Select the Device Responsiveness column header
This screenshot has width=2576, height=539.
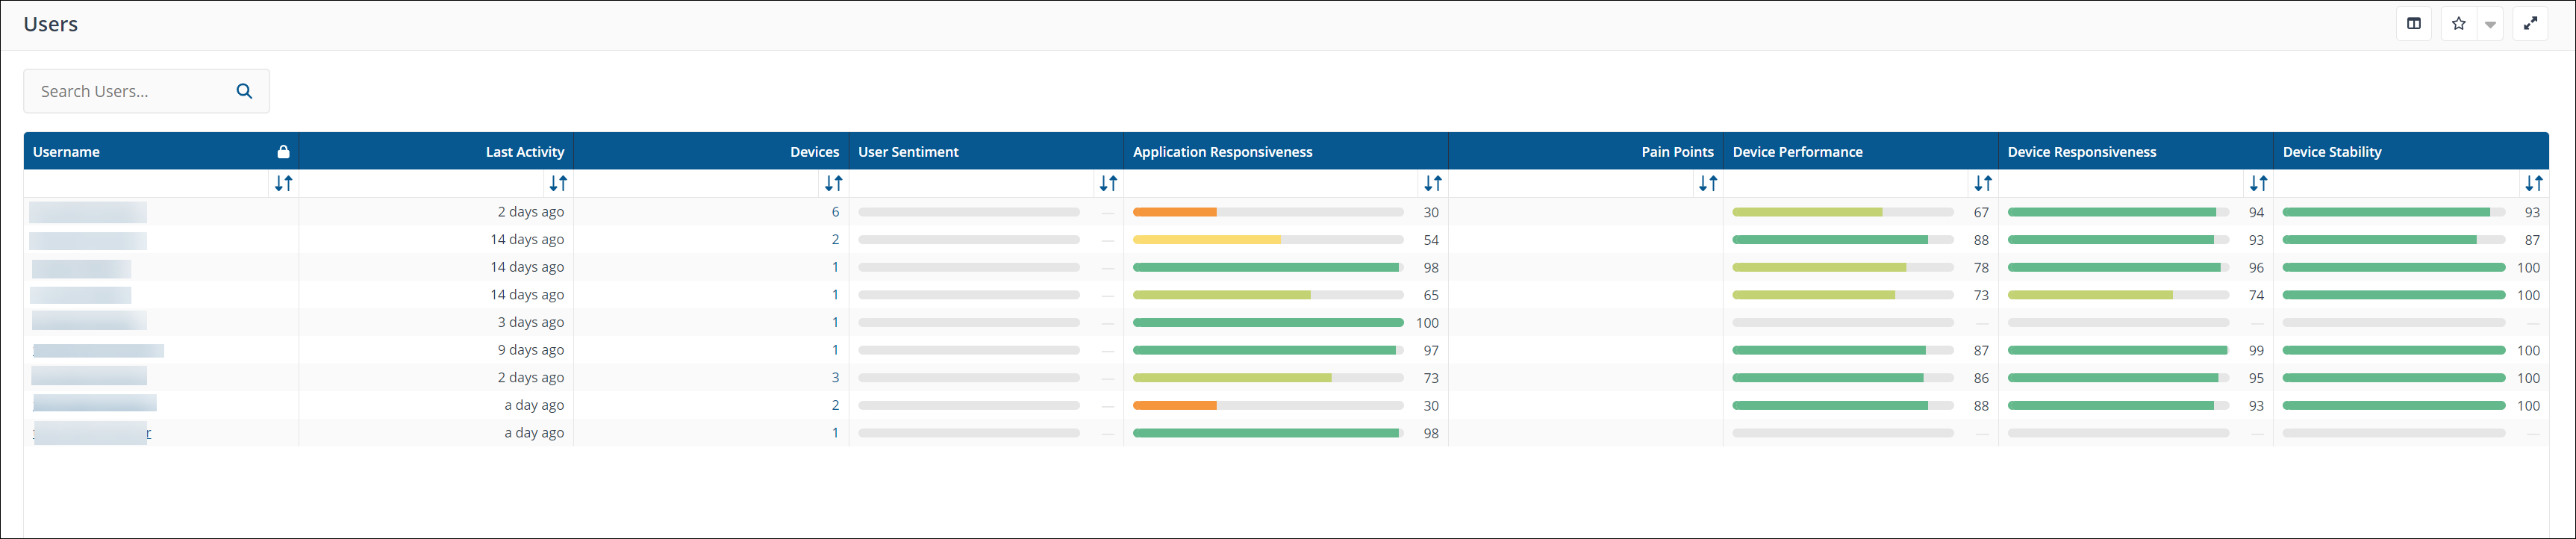2081,152
